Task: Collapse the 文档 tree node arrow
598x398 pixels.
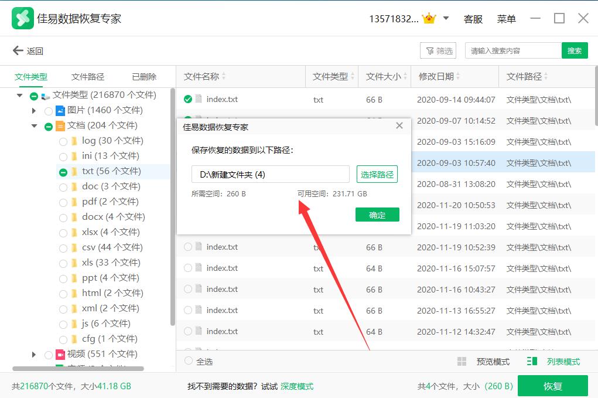Action: [34, 125]
